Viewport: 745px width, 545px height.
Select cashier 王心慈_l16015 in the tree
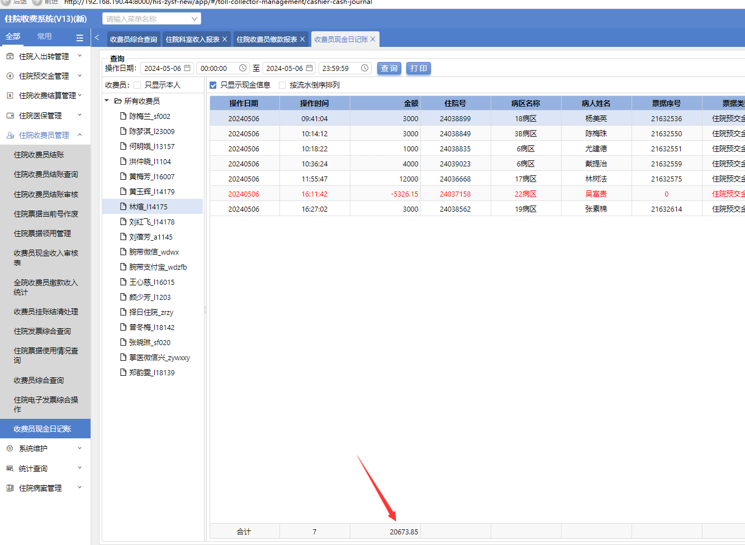pos(152,282)
